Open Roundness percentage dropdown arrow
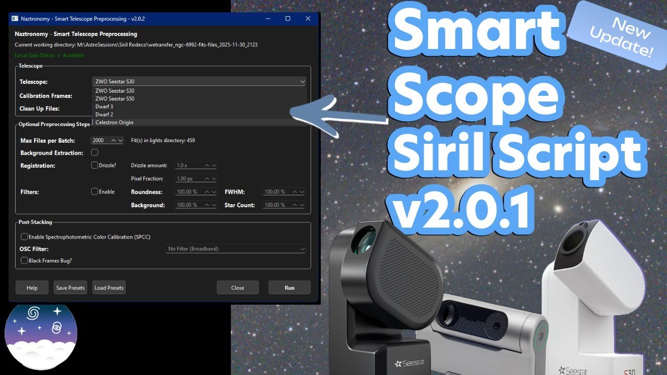The image size is (667, 375). (214, 192)
